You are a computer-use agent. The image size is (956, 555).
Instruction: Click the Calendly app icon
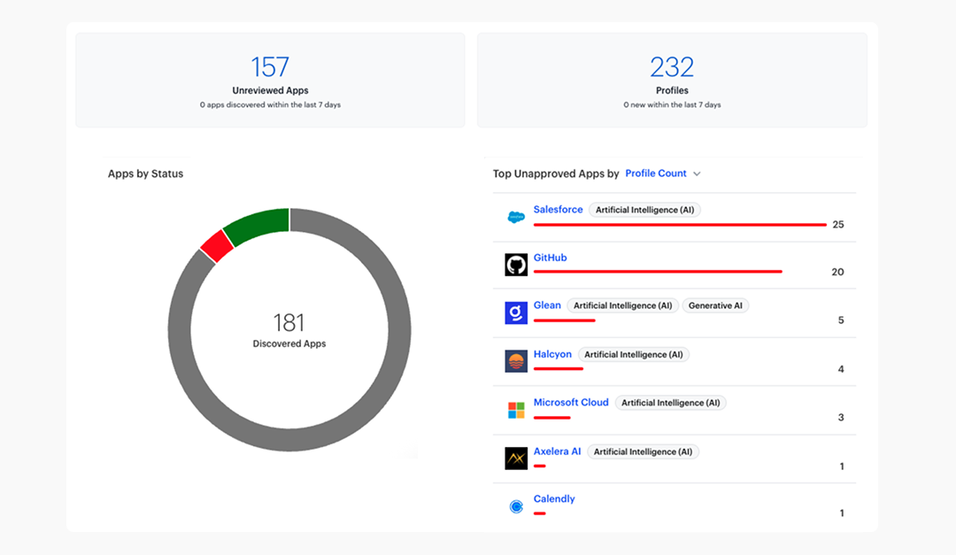516,505
